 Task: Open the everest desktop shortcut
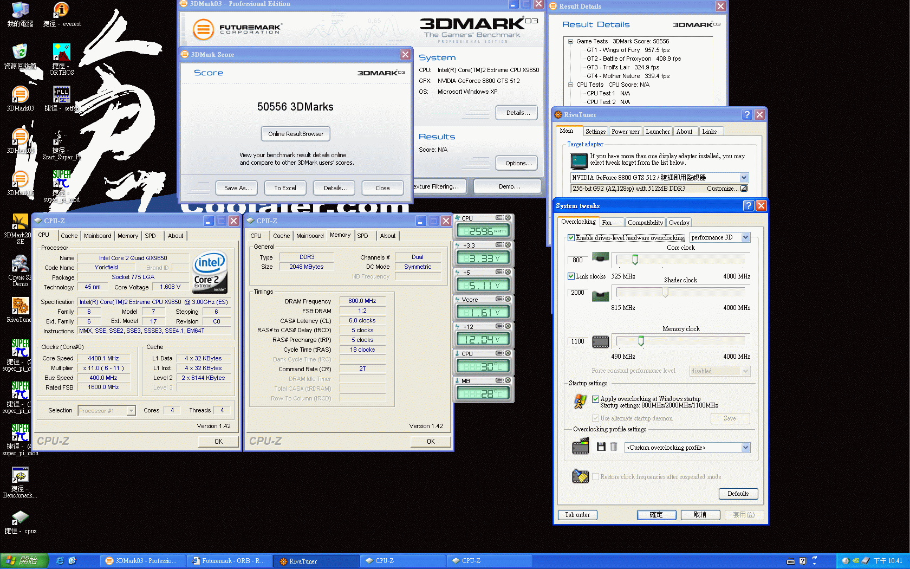click(x=61, y=15)
